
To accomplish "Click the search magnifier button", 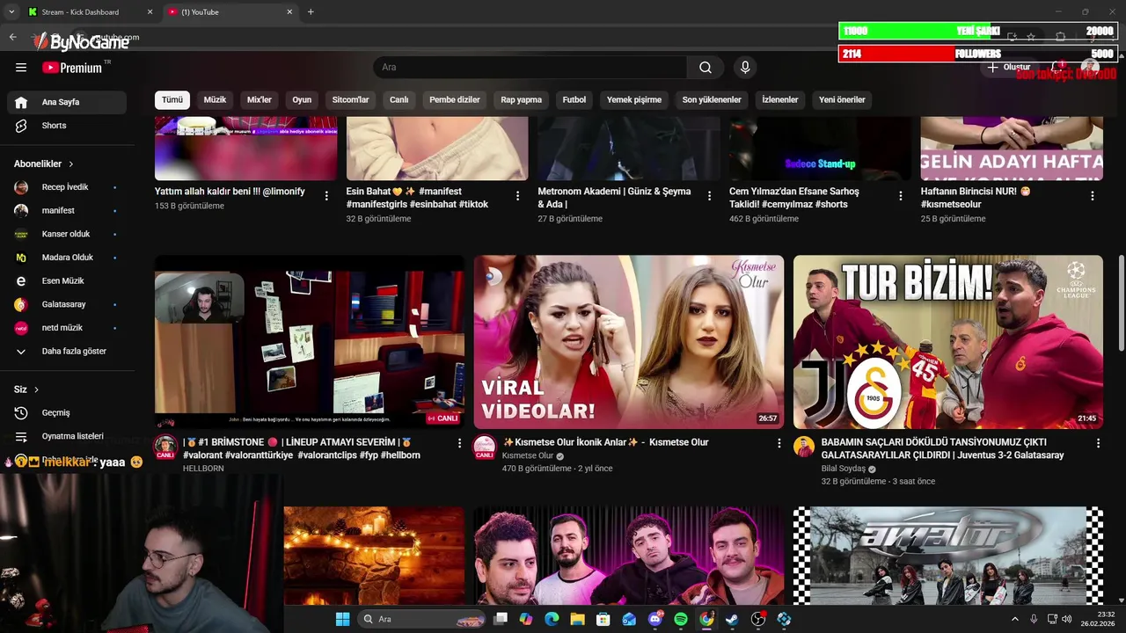I will (x=706, y=68).
